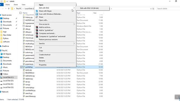
Task: Choose Copy in the context menu
Action: tap(41, 50)
